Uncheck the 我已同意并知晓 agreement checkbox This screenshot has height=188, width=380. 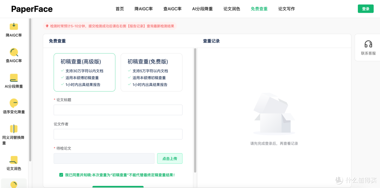pyautogui.click(x=61, y=175)
